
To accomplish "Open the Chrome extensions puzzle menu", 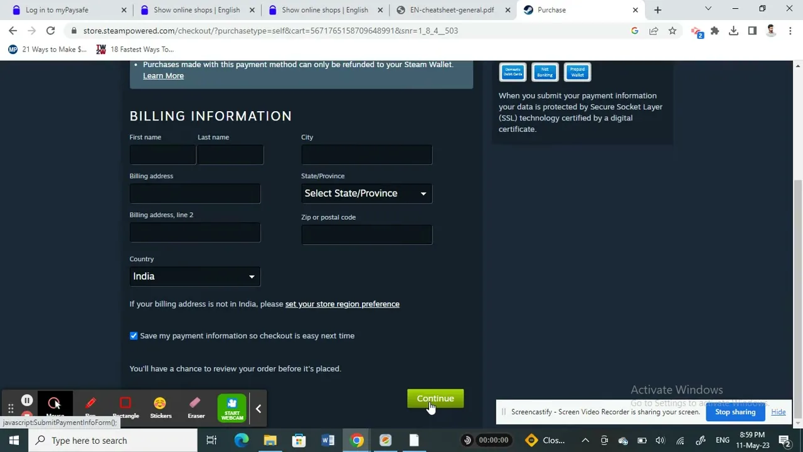I will (x=715, y=30).
